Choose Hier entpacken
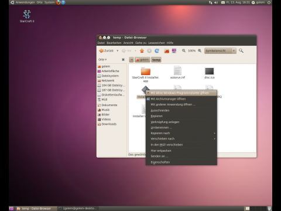 (x=181, y=151)
